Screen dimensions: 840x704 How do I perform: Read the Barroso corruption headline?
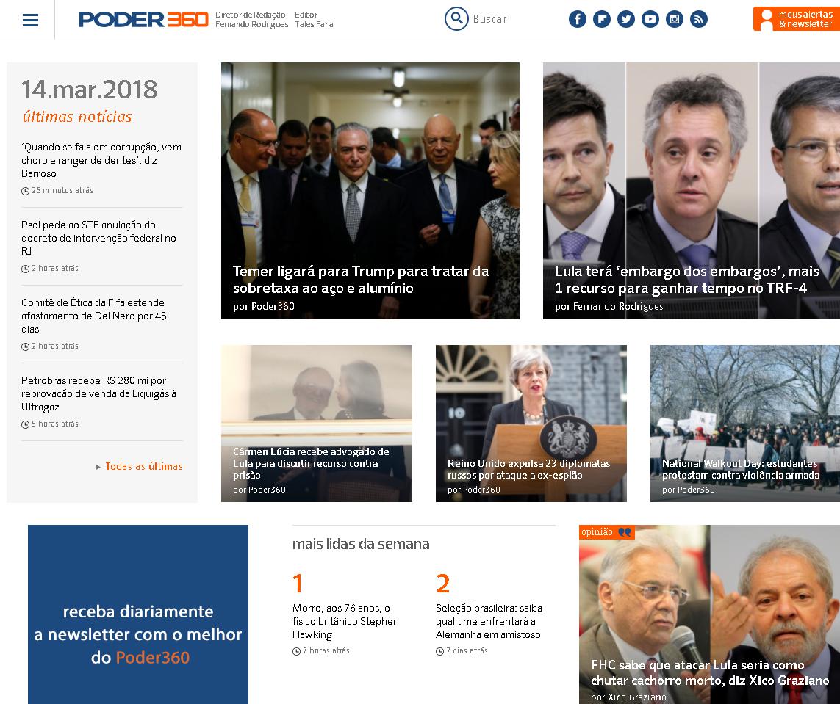(x=101, y=160)
